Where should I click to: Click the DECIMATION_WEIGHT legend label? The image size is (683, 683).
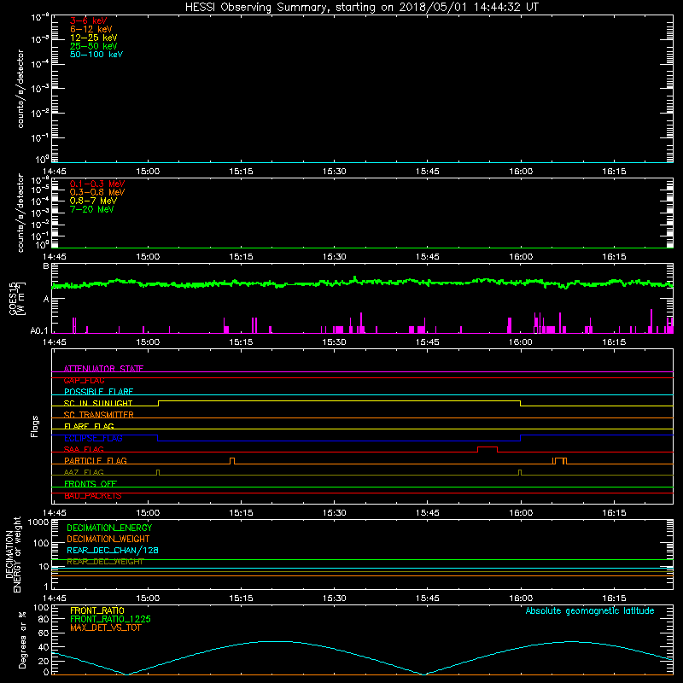[x=108, y=539]
